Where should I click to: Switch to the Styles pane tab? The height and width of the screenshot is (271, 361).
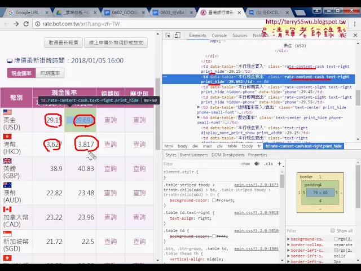click(171, 155)
